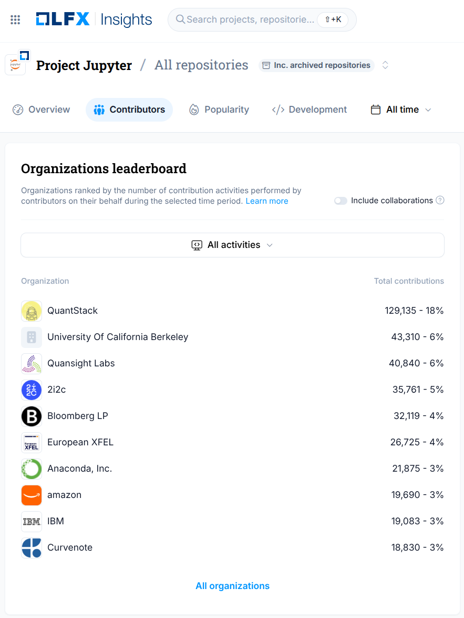This screenshot has height=618, width=464.
Task: Click the 19,083 - 3% value
Action: (x=418, y=521)
